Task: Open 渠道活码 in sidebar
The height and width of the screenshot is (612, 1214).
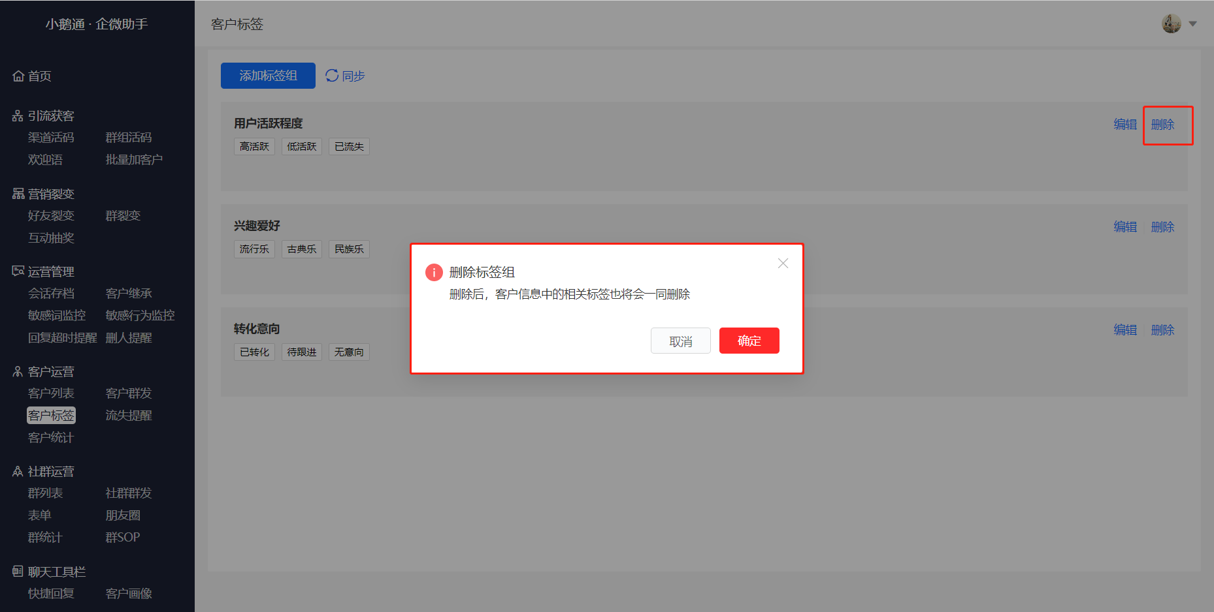Action: 51,138
